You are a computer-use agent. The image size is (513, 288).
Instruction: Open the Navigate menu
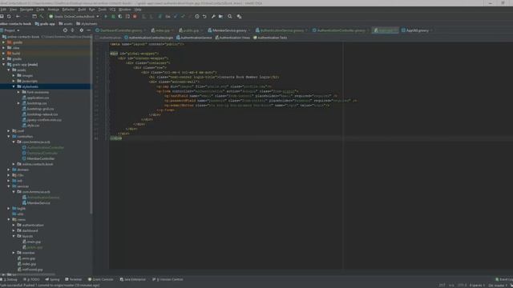[26, 10]
